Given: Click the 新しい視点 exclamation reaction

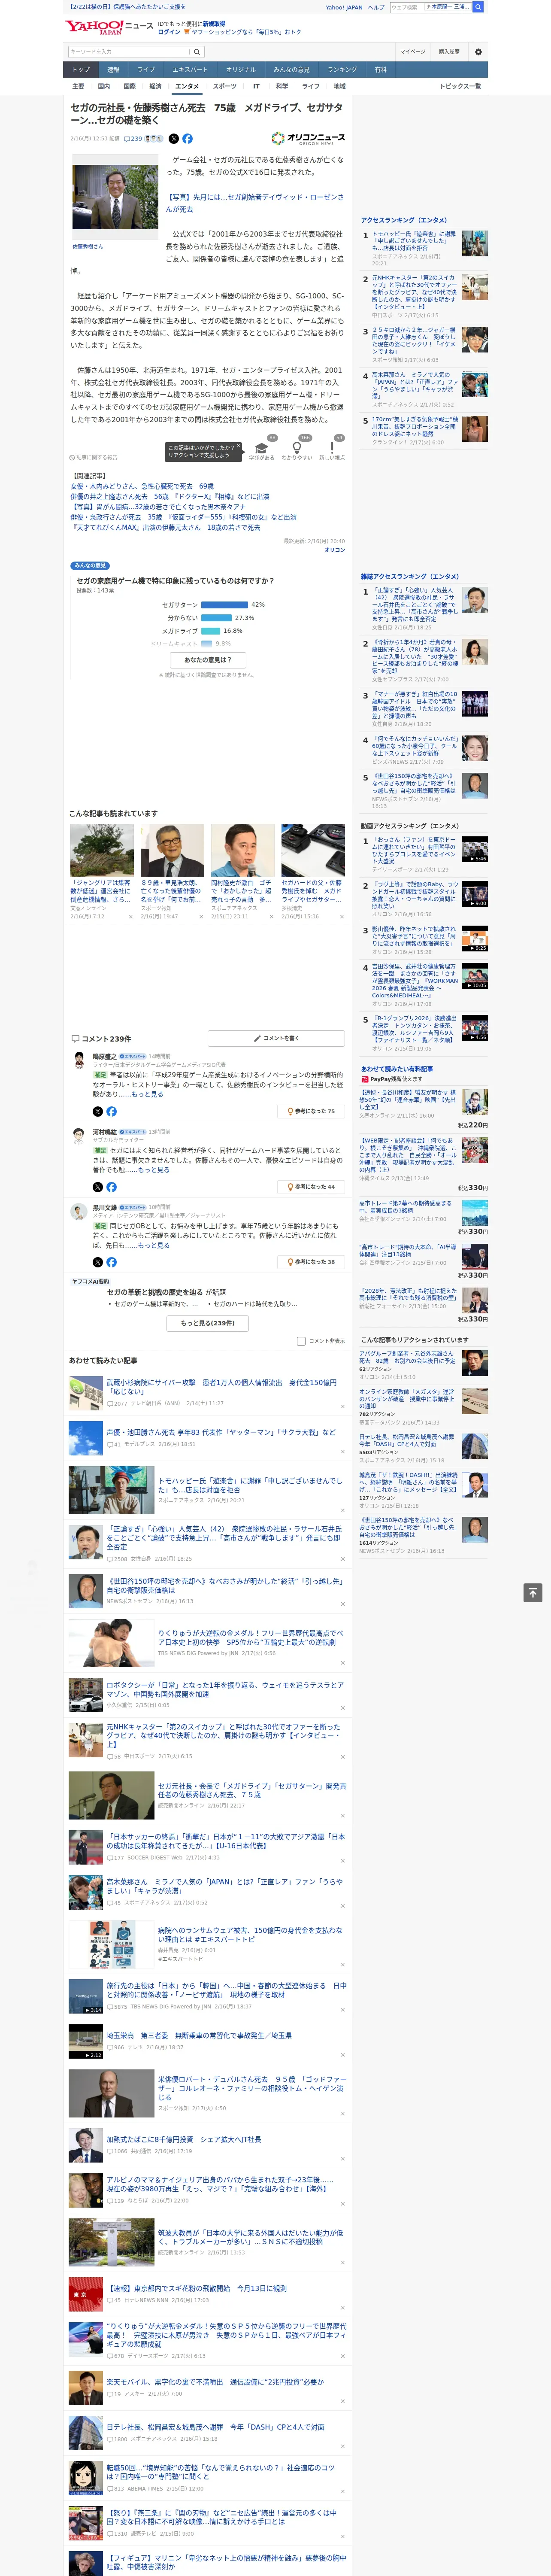Looking at the screenshot, I should point(332,447).
